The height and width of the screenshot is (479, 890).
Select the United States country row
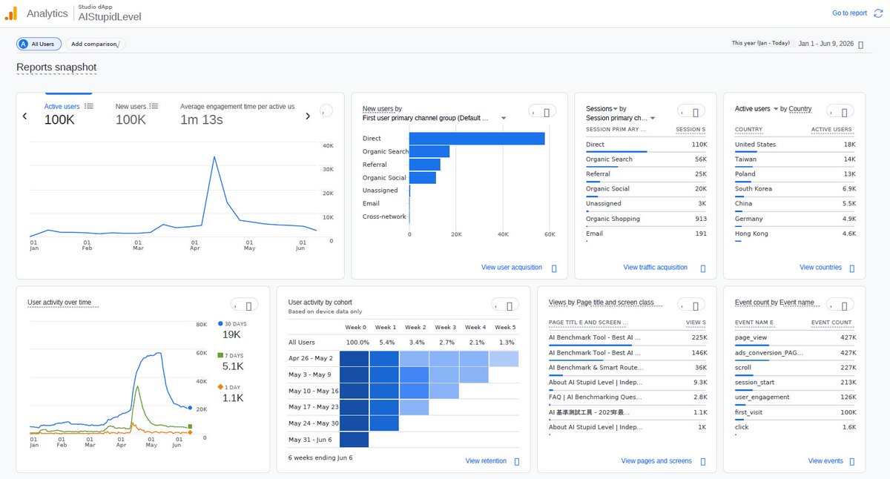(x=794, y=145)
